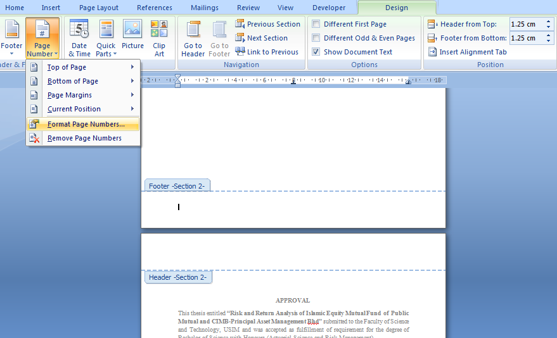Click the Current Position icon
The width and height of the screenshot is (557, 338).
point(34,108)
